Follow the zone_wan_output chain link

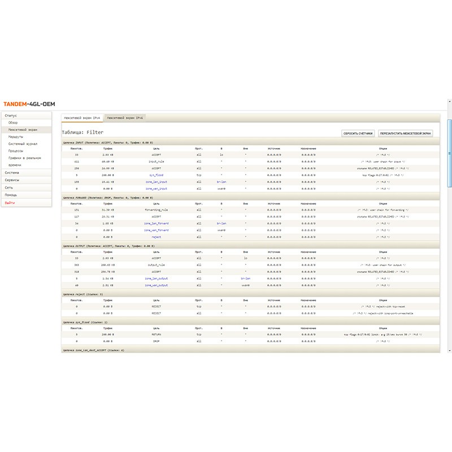(156, 285)
